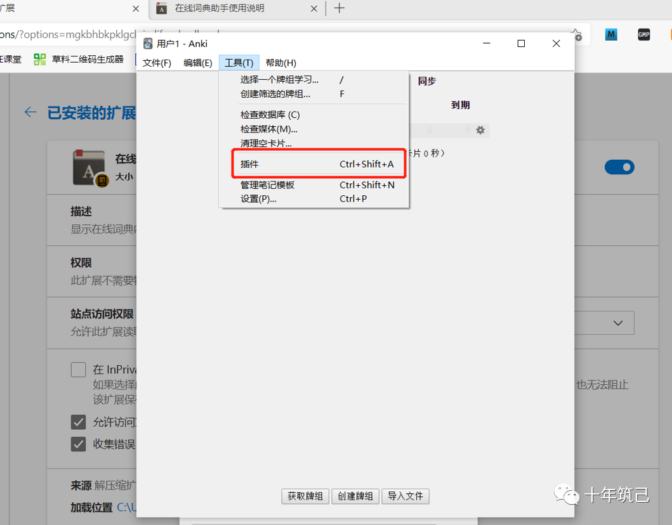Close the extensions browser tab

coord(136,9)
